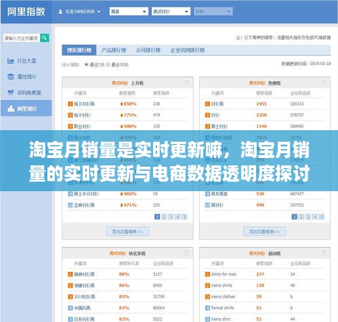Switch to the 搜索排行榜 tab
The width and height of the screenshot is (338, 322).
pyautogui.click(x=79, y=50)
